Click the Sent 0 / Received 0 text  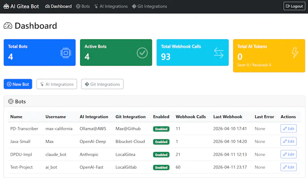point(254,65)
